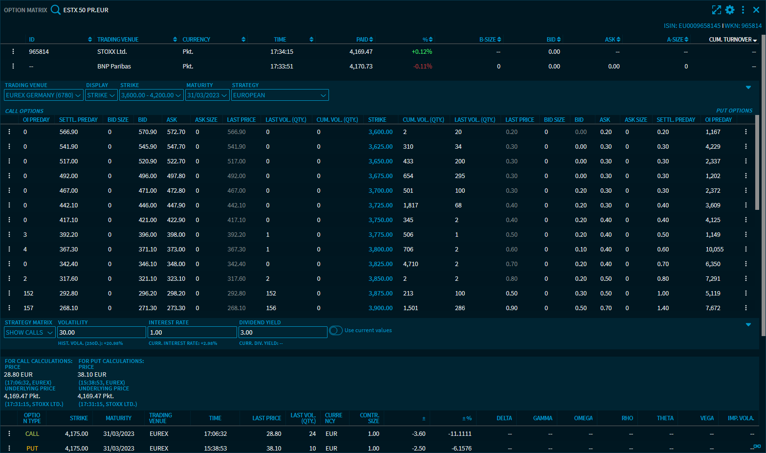Toggle Use current values switch

pyautogui.click(x=336, y=331)
